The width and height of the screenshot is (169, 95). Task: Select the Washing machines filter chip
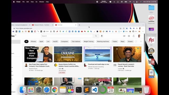pyautogui.click(x=103, y=41)
